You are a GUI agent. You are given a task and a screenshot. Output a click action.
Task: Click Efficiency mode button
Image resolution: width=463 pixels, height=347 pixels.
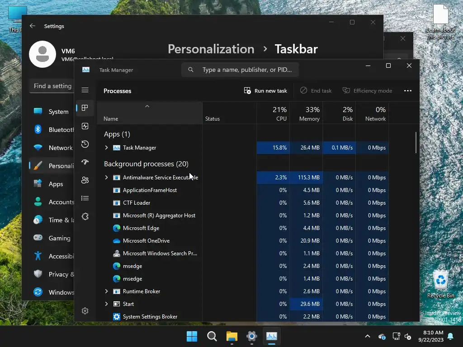pyautogui.click(x=367, y=90)
